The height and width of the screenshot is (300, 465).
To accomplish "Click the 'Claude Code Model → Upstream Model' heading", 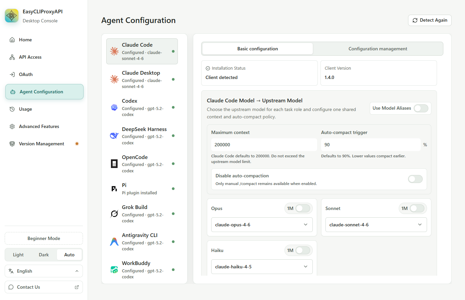I will point(254,100).
